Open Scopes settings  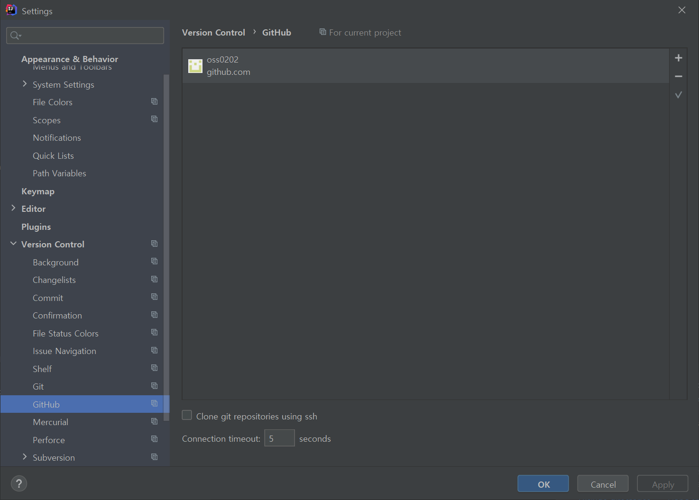pos(46,120)
